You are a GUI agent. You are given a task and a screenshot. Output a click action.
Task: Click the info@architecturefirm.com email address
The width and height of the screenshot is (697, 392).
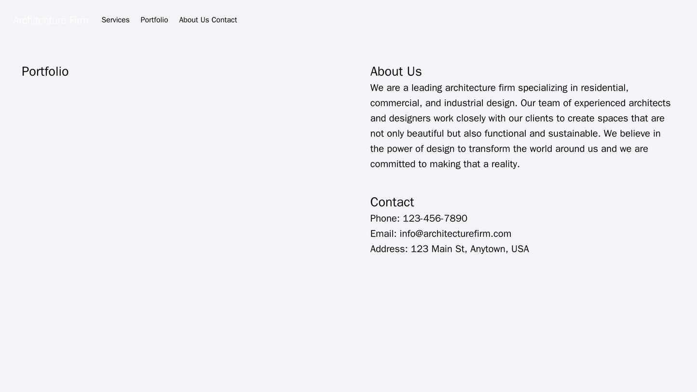tap(455, 234)
